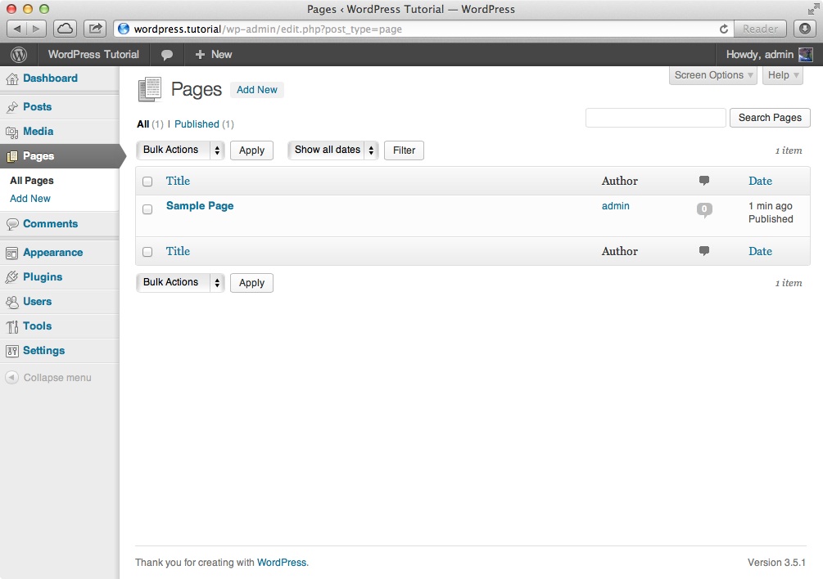Click the Posts pushpin icon
This screenshot has width=823, height=579.
12,107
